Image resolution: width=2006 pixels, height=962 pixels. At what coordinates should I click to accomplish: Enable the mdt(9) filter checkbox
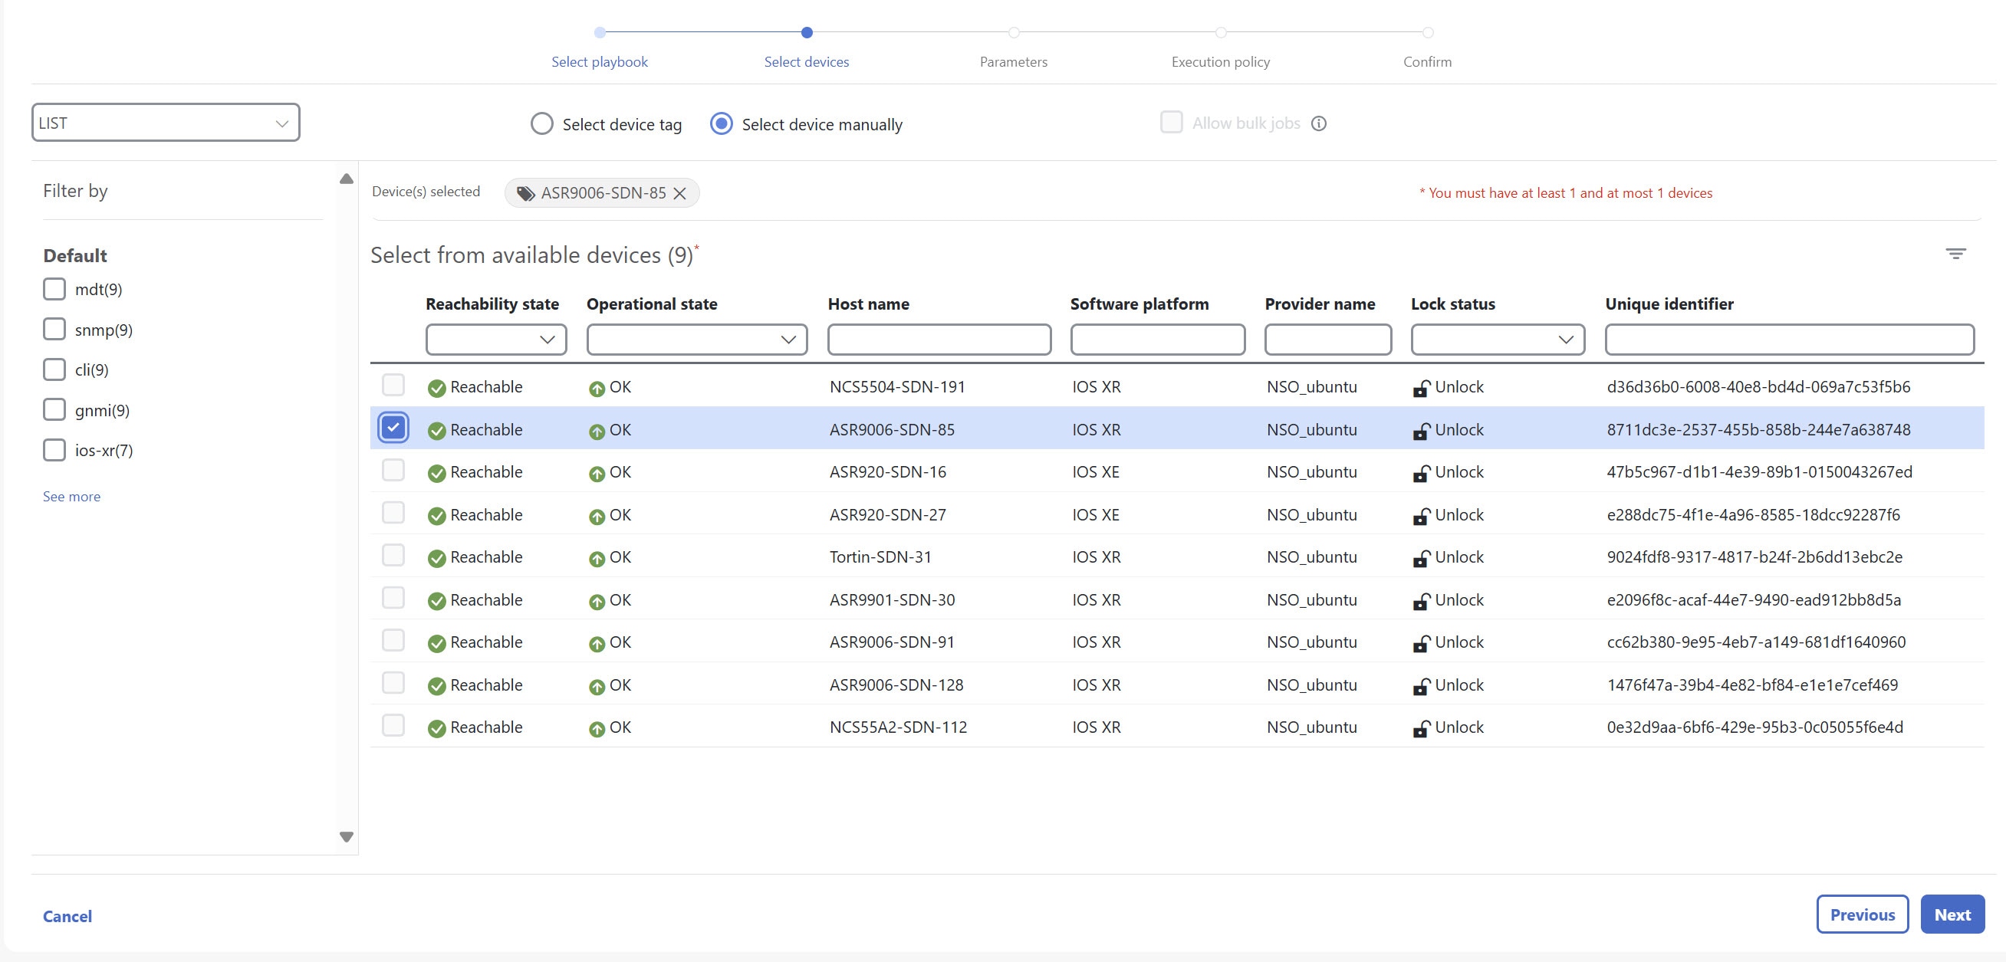54,289
